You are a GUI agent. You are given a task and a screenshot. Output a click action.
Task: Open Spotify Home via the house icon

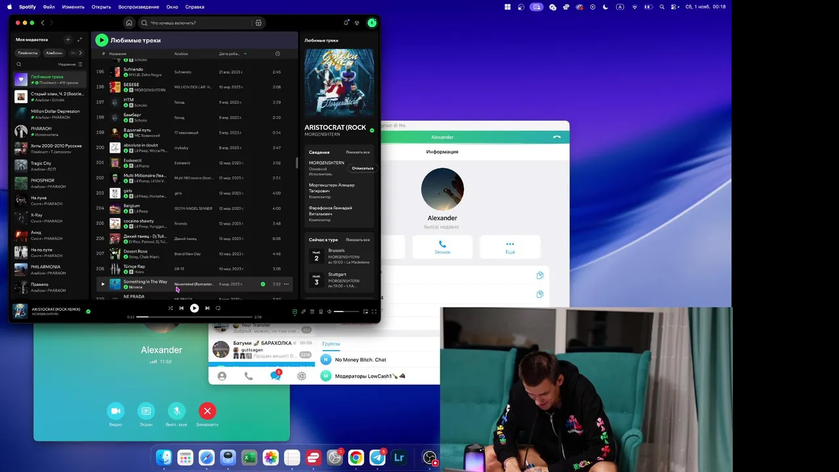click(129, 23)
